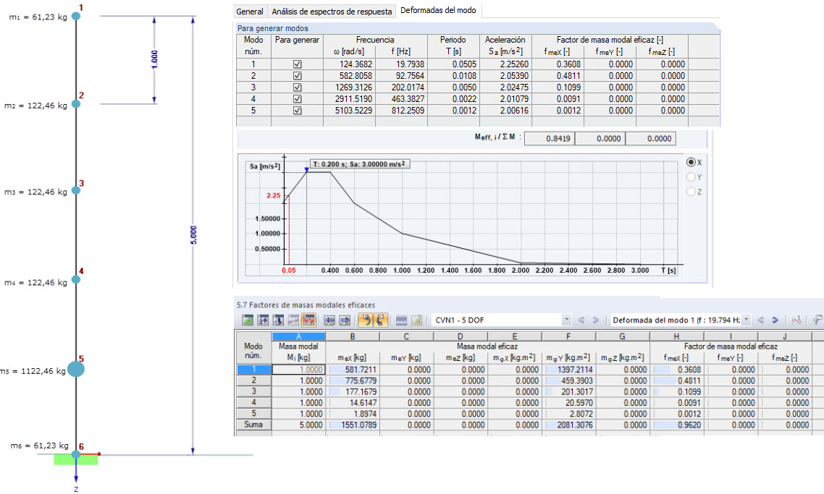Screen dimensions: 824x494
Task: Click the second highlighted orange curved-arrow icon
Action: [x=380, y=320]
